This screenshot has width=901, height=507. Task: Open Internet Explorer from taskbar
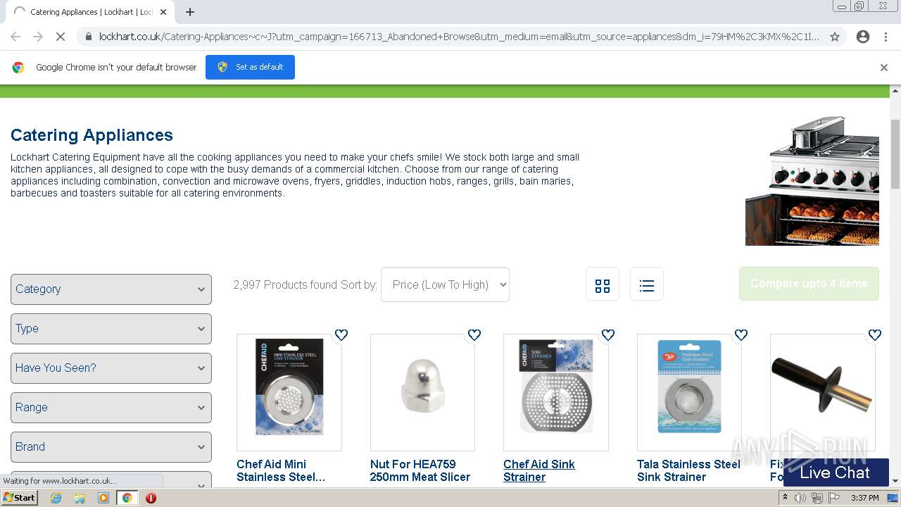pos(56,498)
